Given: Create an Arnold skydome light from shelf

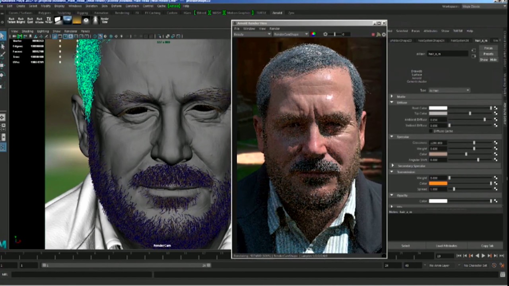Looking at the screenshot, I should pyautogui.click(x=67, y=20).
